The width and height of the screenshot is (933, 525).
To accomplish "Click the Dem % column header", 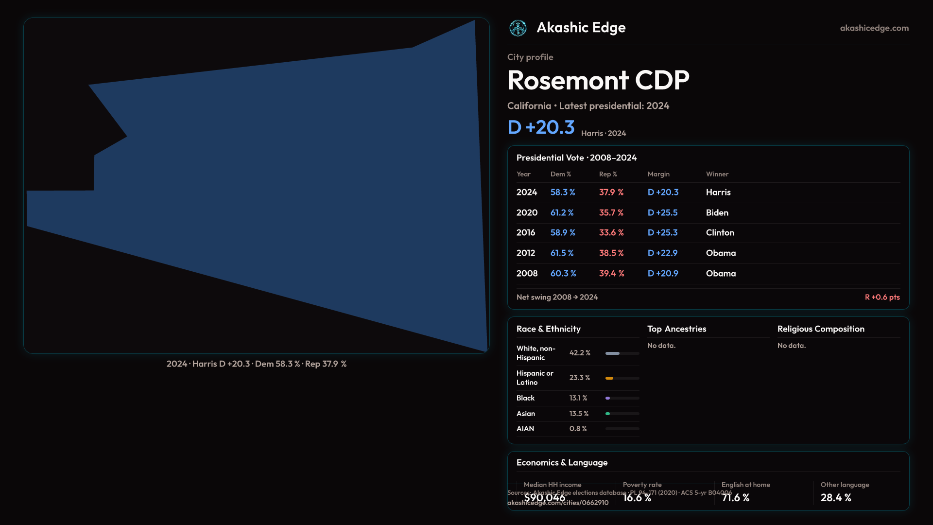I will tap(560, 174).
